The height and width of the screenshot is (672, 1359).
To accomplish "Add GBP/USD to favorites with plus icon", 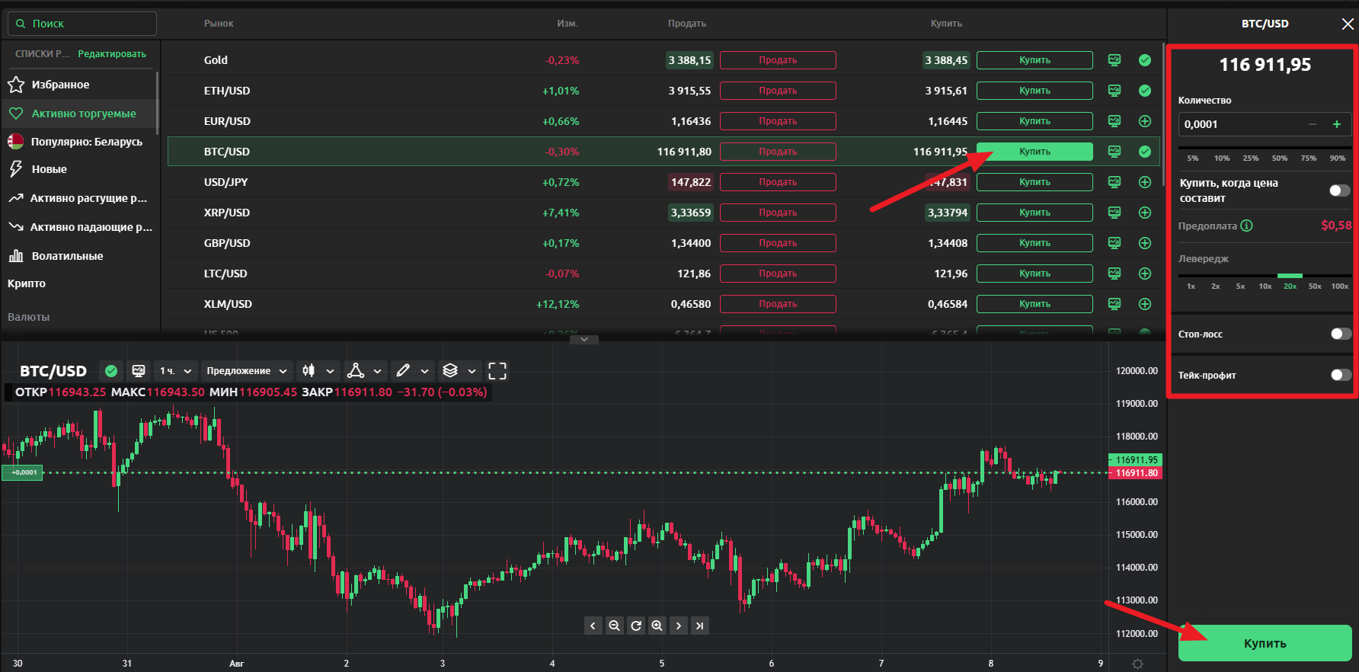I will (x=1145, y=243).
